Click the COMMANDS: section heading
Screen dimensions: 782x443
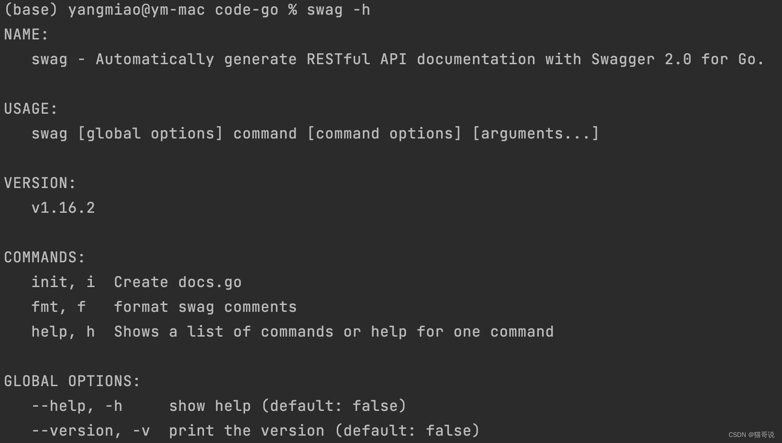pyautogui.click(x=45, y=257)
